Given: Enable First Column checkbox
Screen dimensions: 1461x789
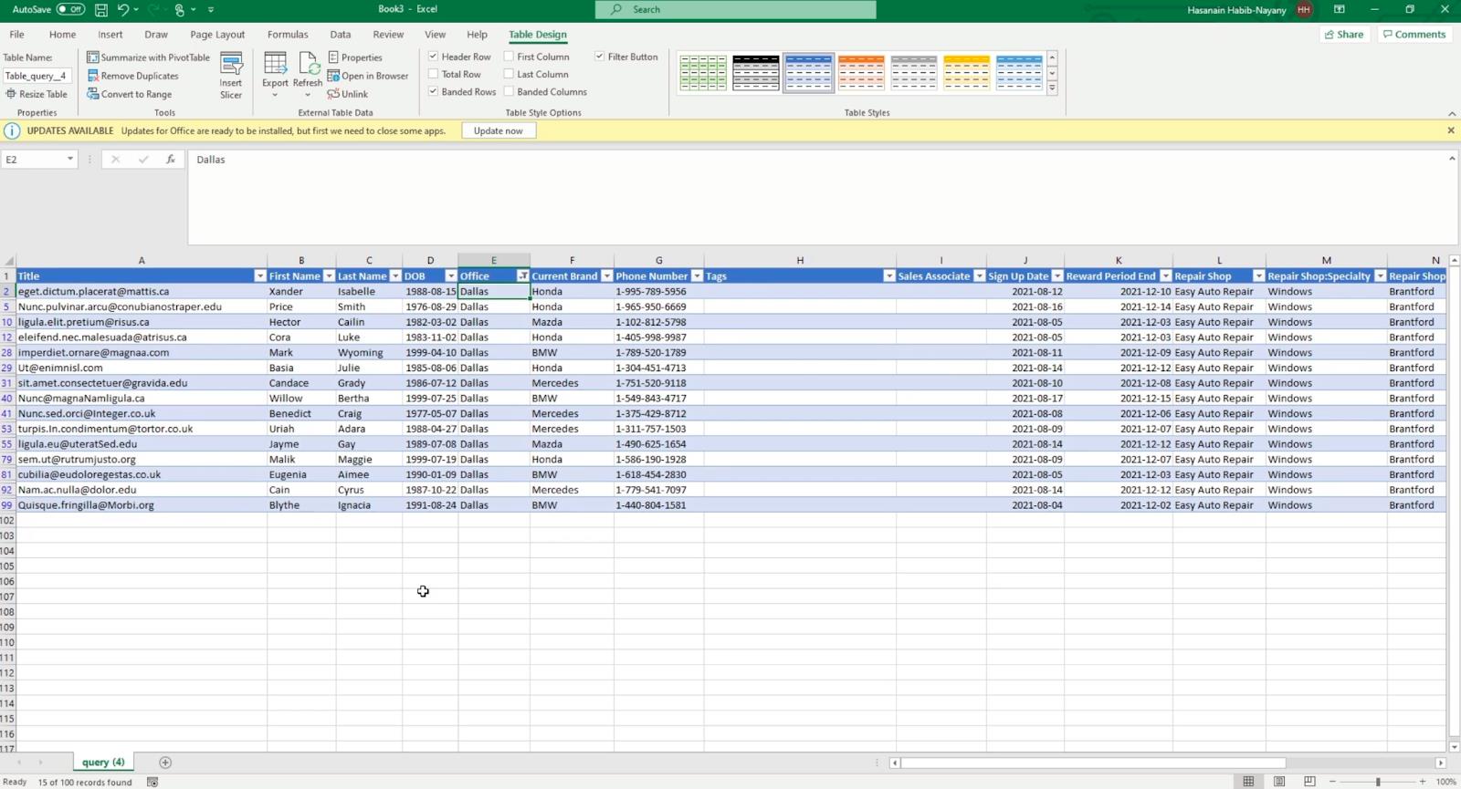Looking at the screenshot, I should 509,57.
